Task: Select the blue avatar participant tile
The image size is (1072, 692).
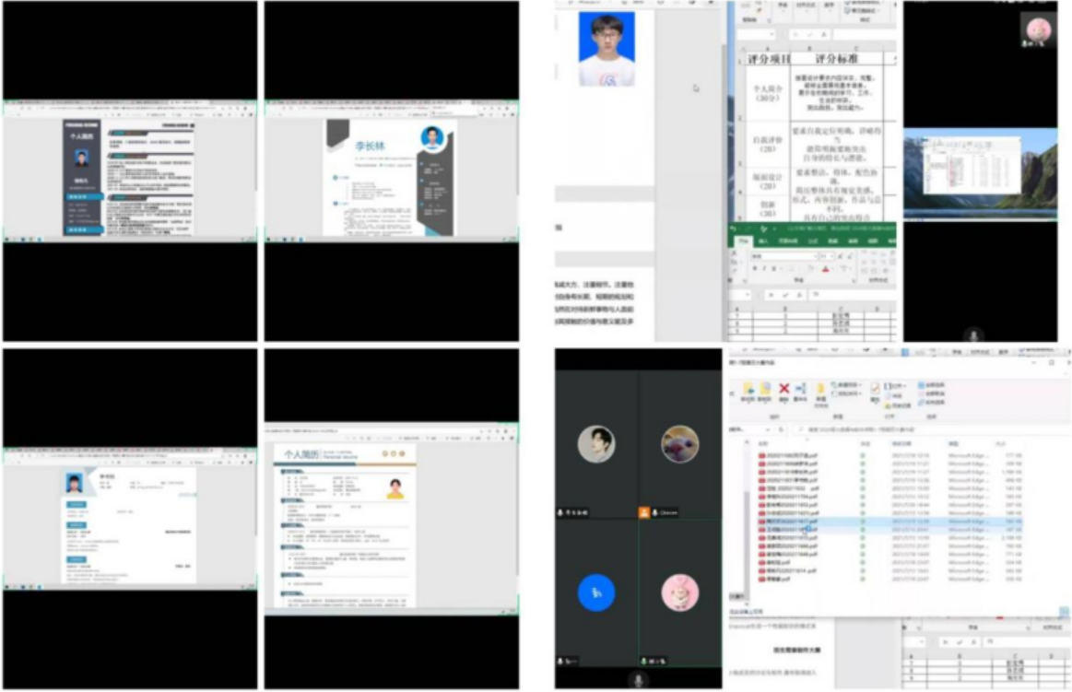Action: point(595,592)
